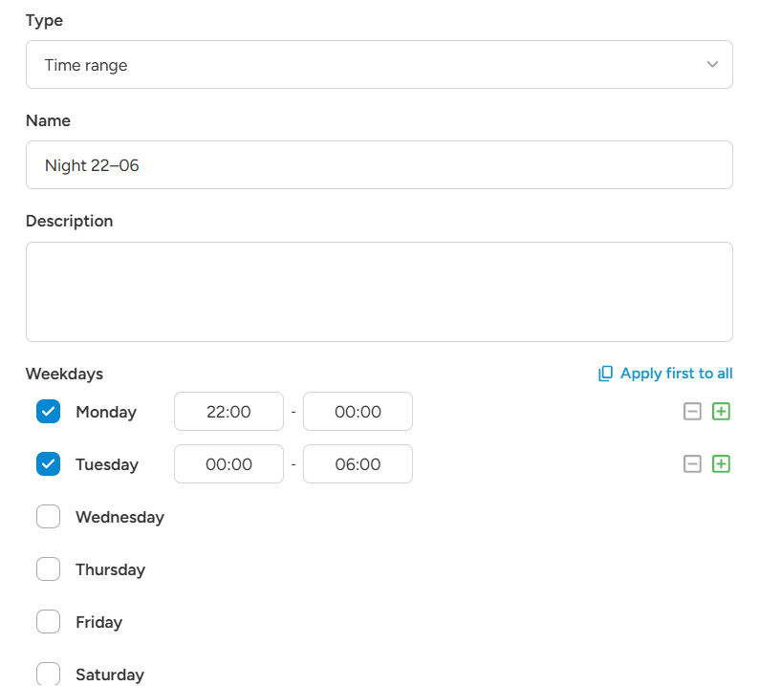
Task: Click the minus icon in Monday's row
Action: 692,412
